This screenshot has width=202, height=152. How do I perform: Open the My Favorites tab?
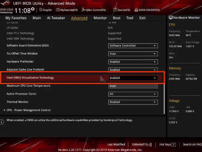coord(16,18)
